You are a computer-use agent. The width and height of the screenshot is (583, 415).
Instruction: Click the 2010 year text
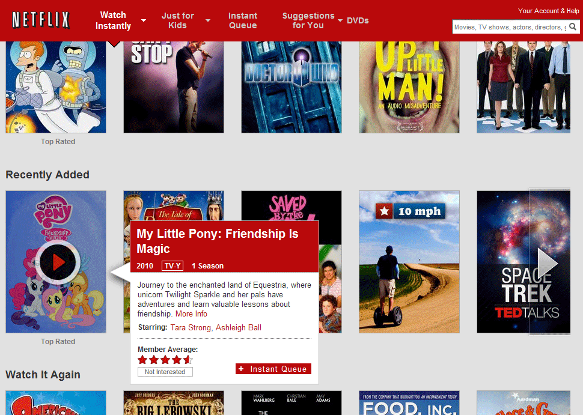145,265
